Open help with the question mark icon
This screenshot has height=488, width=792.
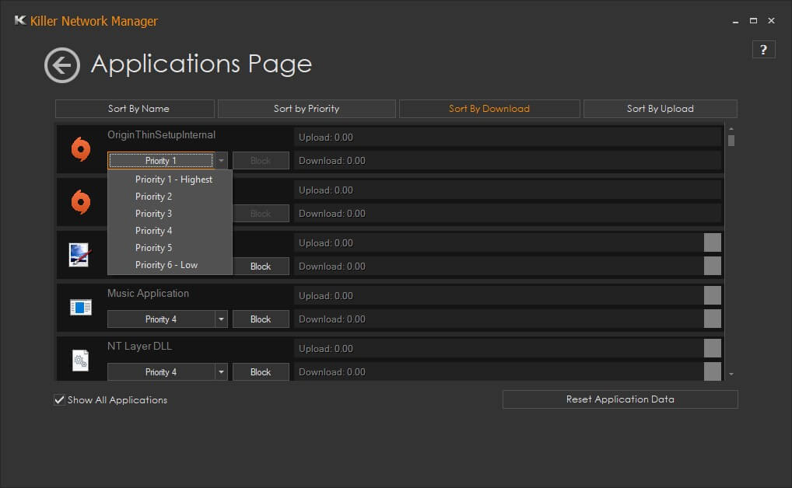point(763,50)
